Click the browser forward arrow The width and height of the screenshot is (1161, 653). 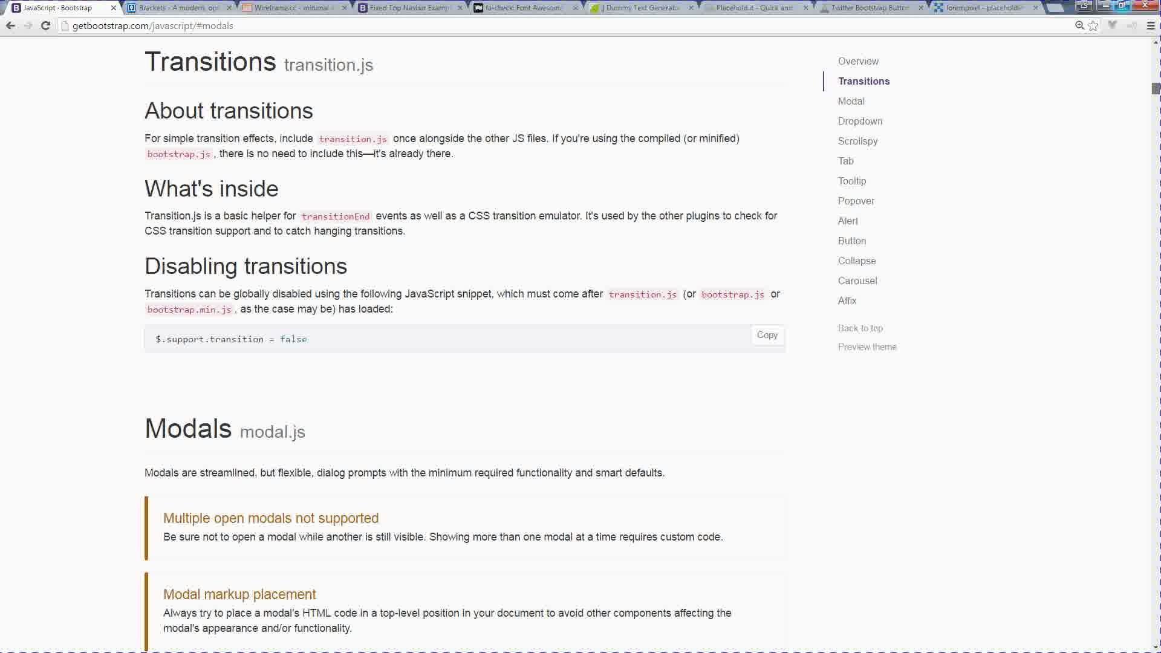pos(28,25)
